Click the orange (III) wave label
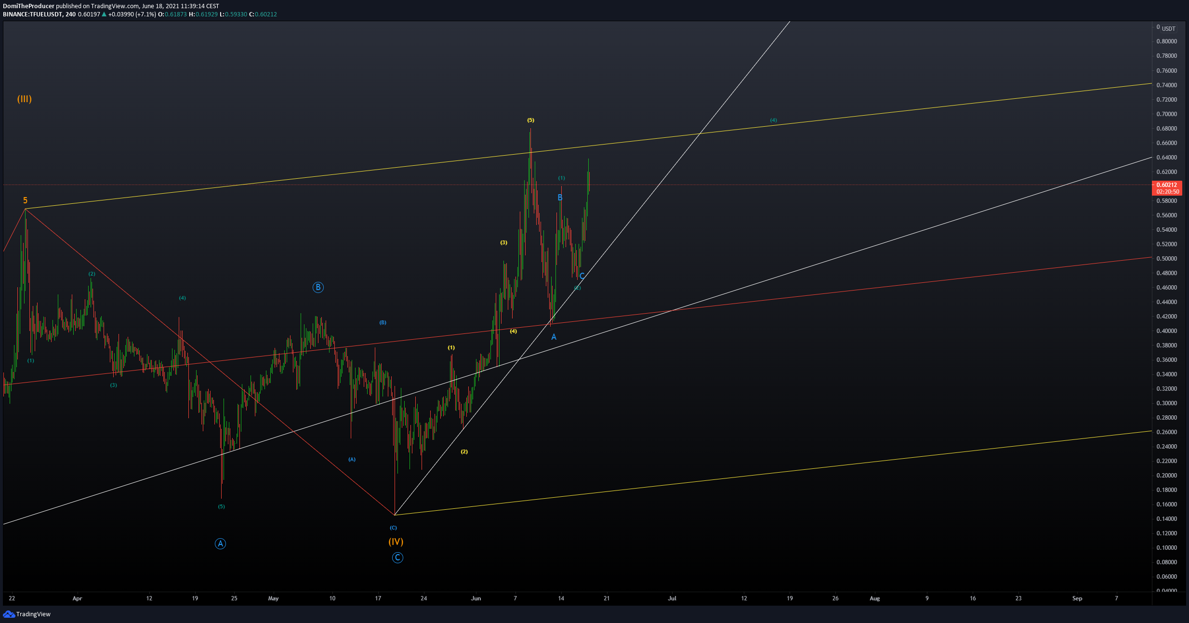 click(x=25, y=99)
